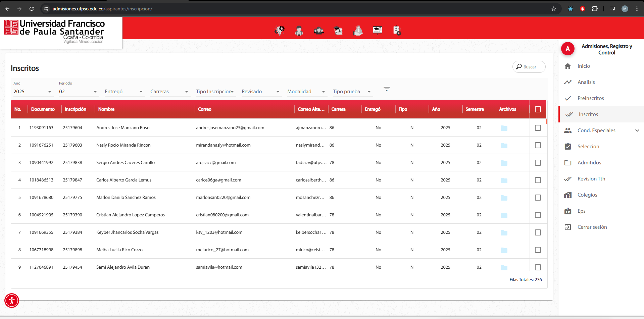Click Cerrar sesión to log out
Screen dimensions: 644x319
[592, 227]
